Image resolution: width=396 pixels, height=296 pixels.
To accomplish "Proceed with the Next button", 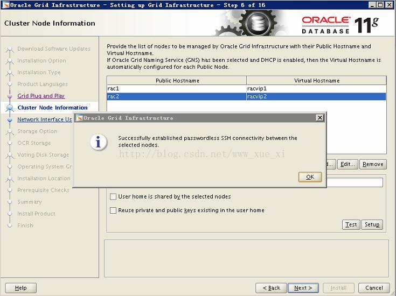I will (303, 288).
